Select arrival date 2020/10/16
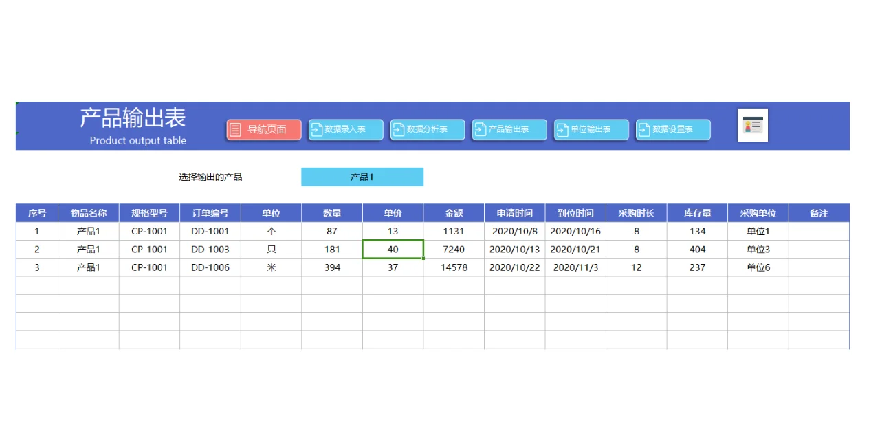880x440 pixels. tap(575, 232)
